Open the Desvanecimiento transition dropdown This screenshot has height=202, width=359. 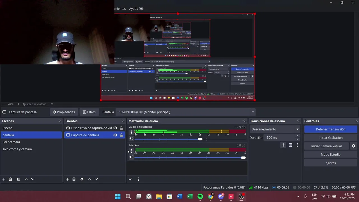click(275, 129)
